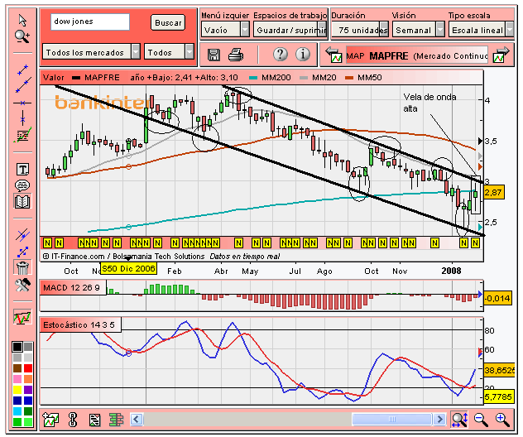Click the 'S50 Dic 2006' date label

(x=128, y=268)
